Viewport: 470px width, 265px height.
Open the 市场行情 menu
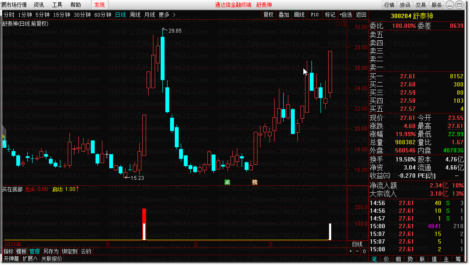click(x=16, y=5)
